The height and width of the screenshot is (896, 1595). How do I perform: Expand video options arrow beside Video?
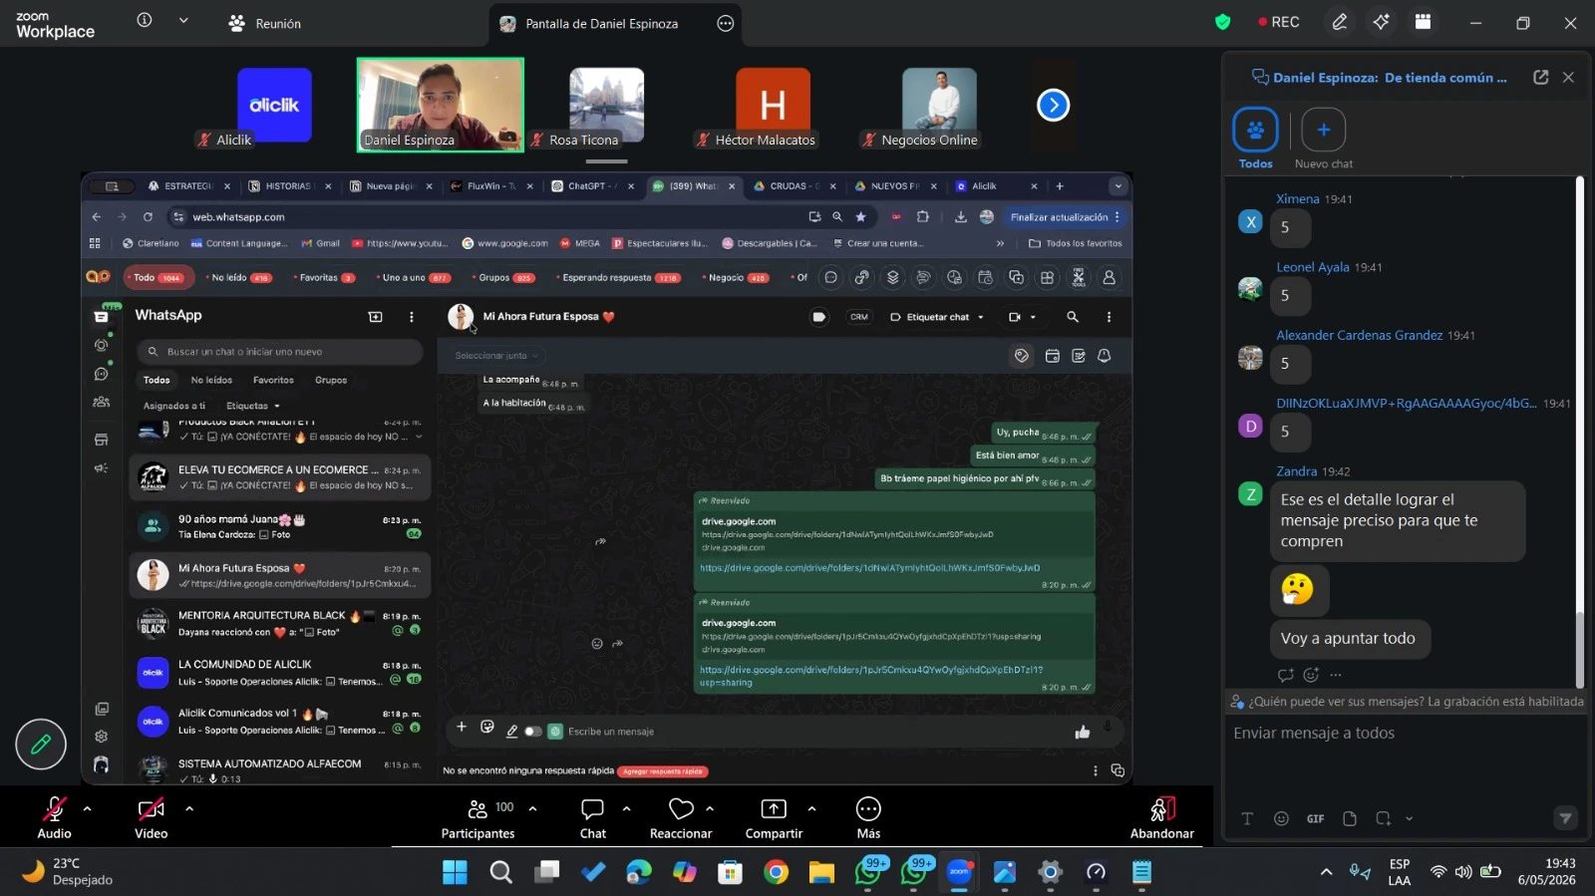tap(188, 808)
